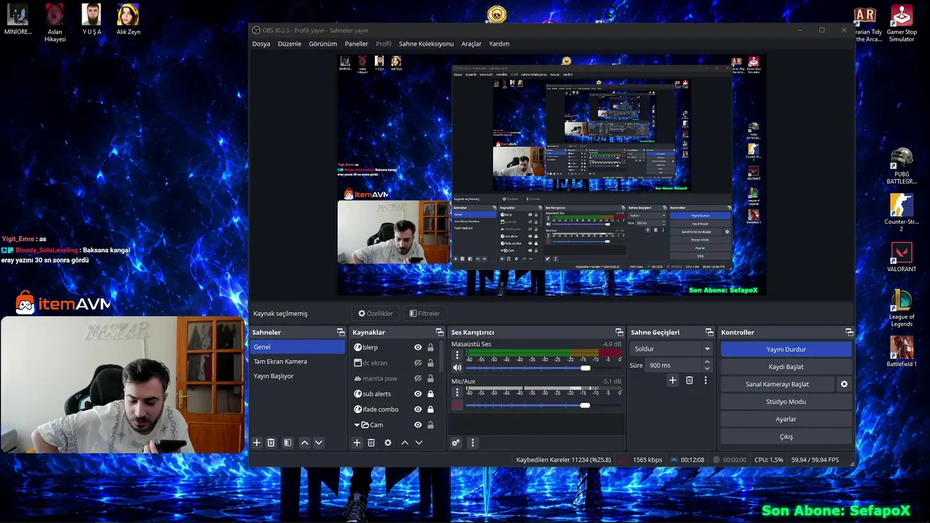This screenshot has width=930, height=523.
Task: Open Mic/Aux options three-dots icon
Action: (x=457, y=392)
